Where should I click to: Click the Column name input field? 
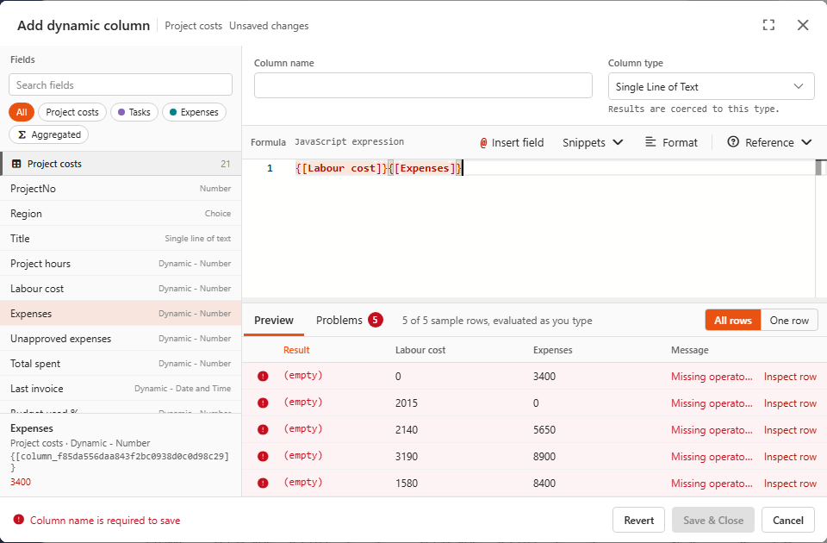(423, 85)
